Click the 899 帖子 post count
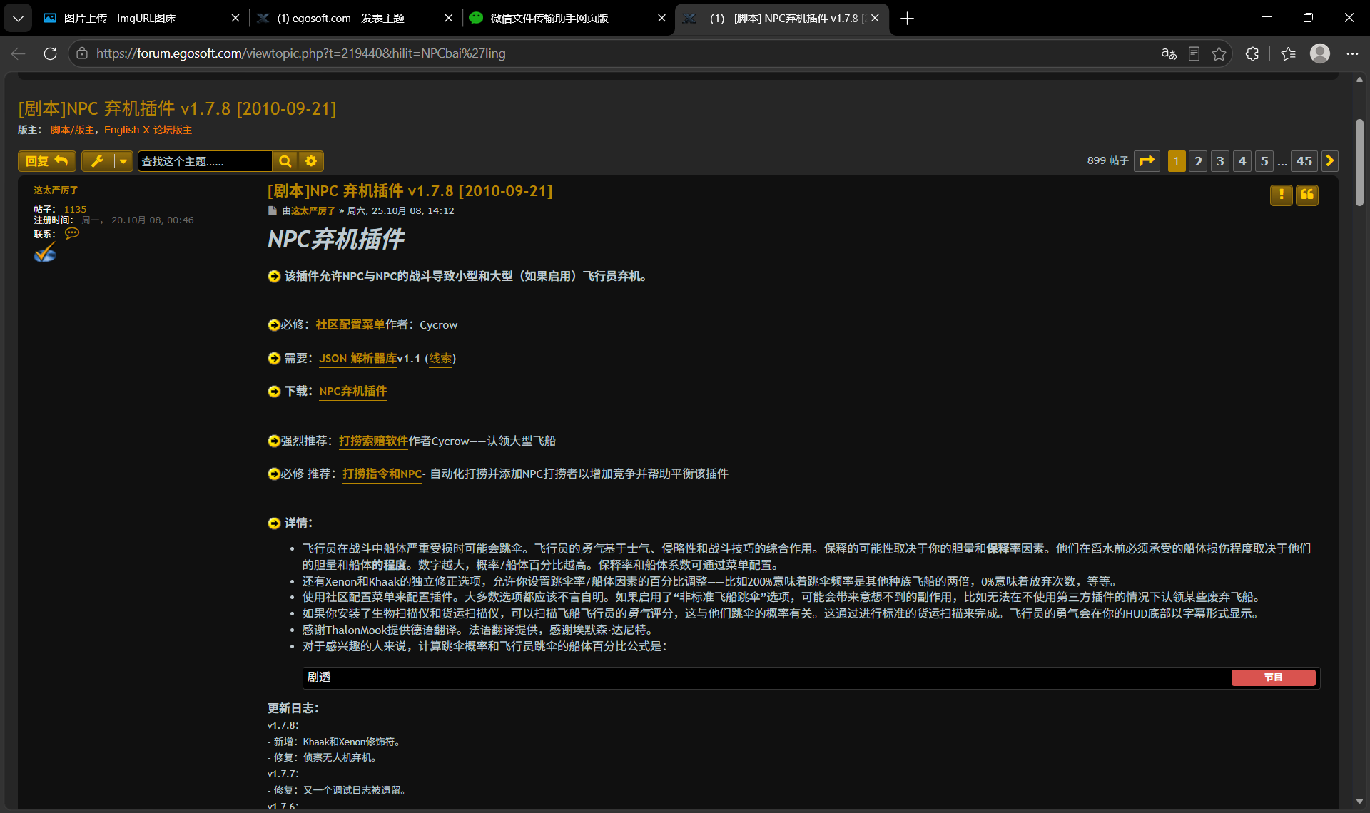 click(x=1107, y=161)
